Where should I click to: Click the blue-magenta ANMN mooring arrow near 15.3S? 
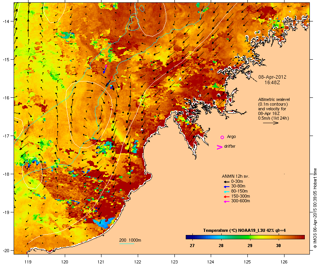[x=105, y=69]
